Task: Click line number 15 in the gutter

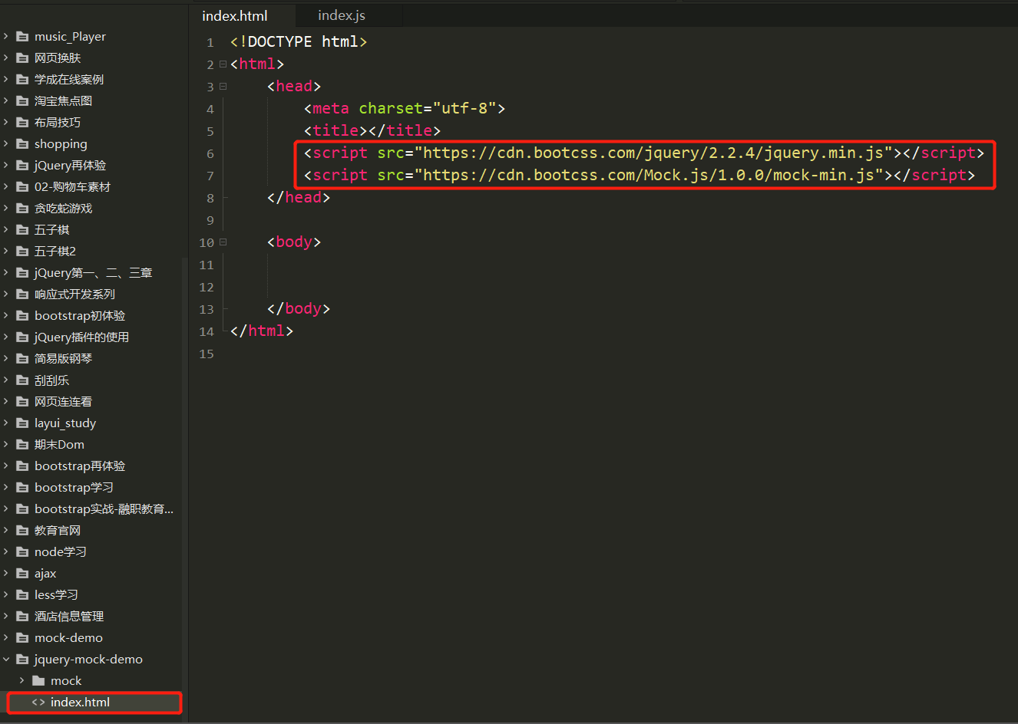Action: (x=207, y=354)
